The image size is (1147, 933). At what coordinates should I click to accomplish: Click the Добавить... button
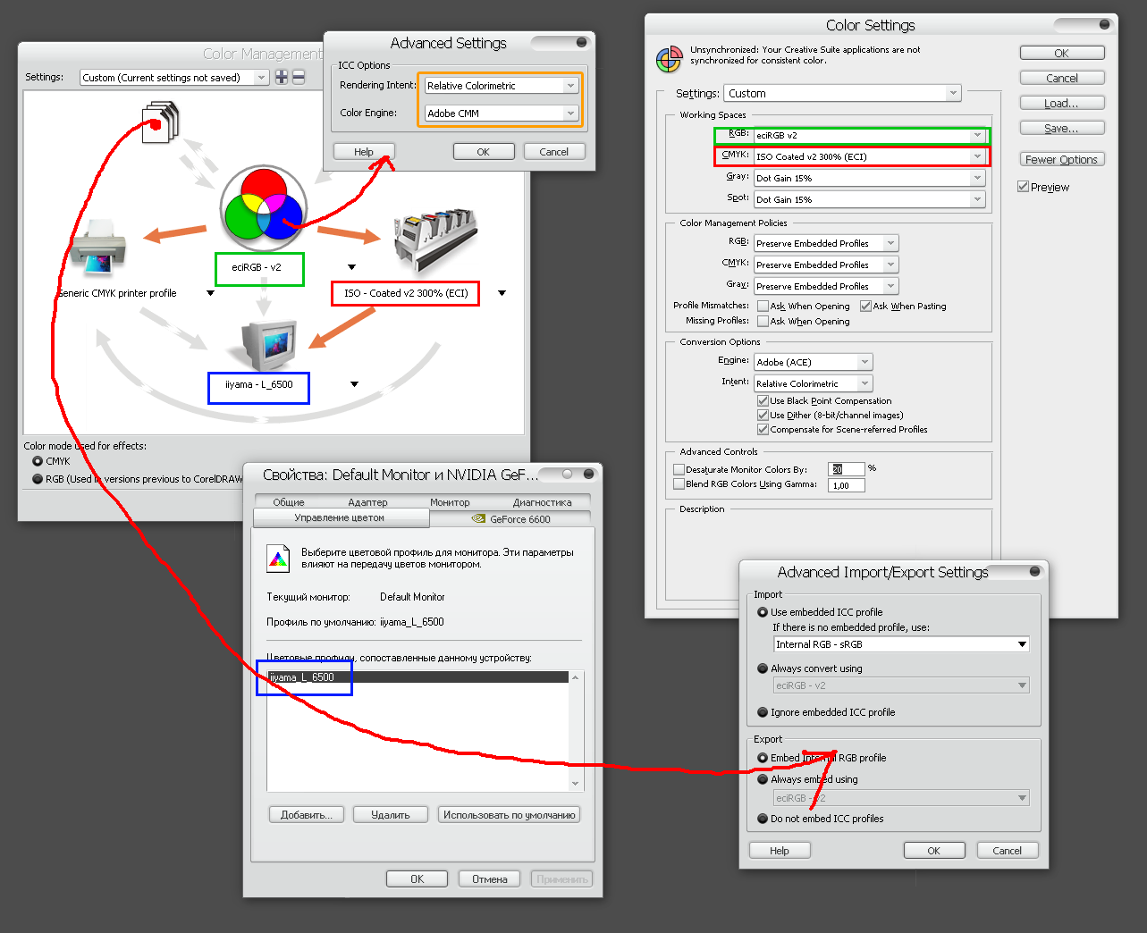point(307,815)
